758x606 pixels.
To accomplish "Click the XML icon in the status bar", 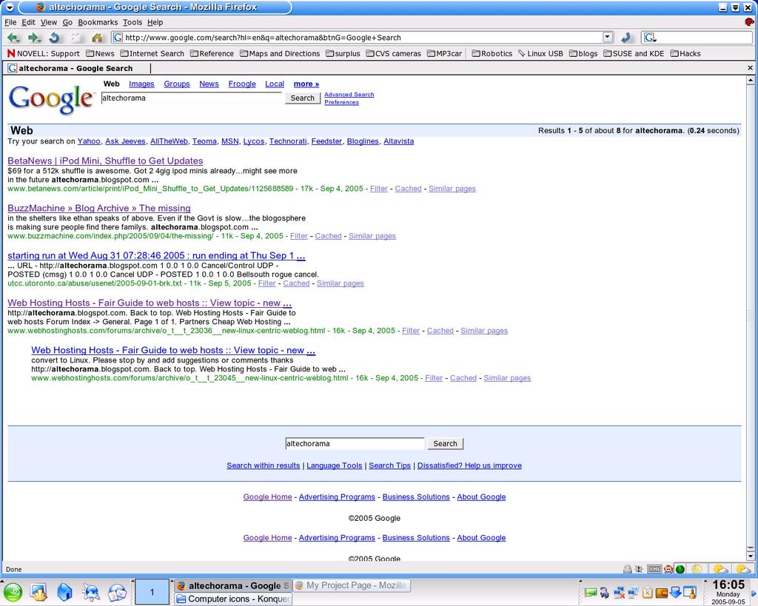I will click(654, 569).
